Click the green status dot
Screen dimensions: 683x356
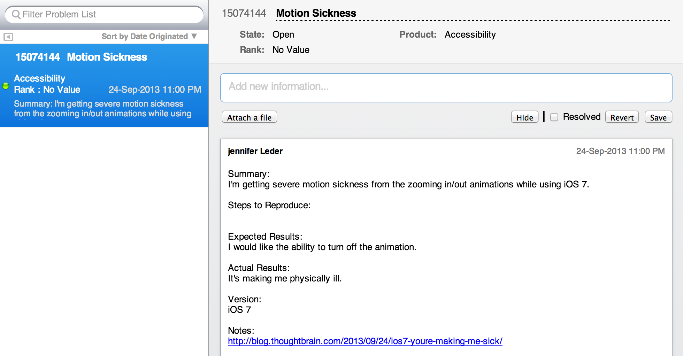tap(6, 85)
